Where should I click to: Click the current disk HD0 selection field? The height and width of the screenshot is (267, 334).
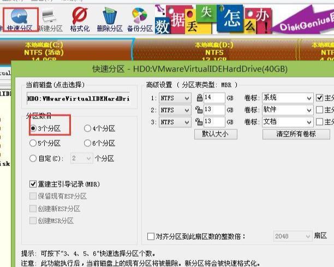tap(79, 98)
